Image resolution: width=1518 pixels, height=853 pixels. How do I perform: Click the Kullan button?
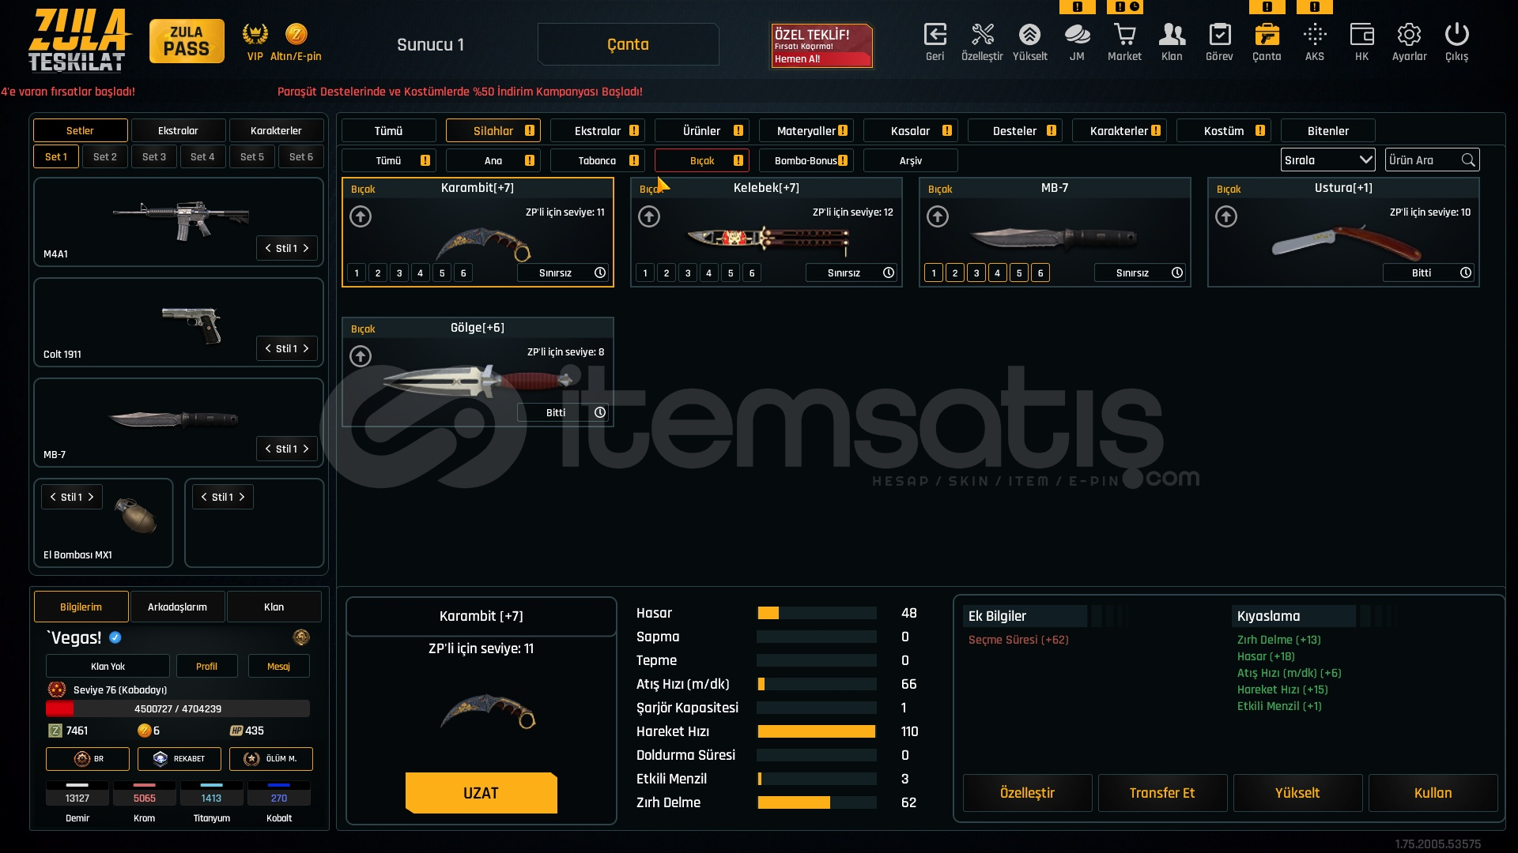[x=1433, y=793]
